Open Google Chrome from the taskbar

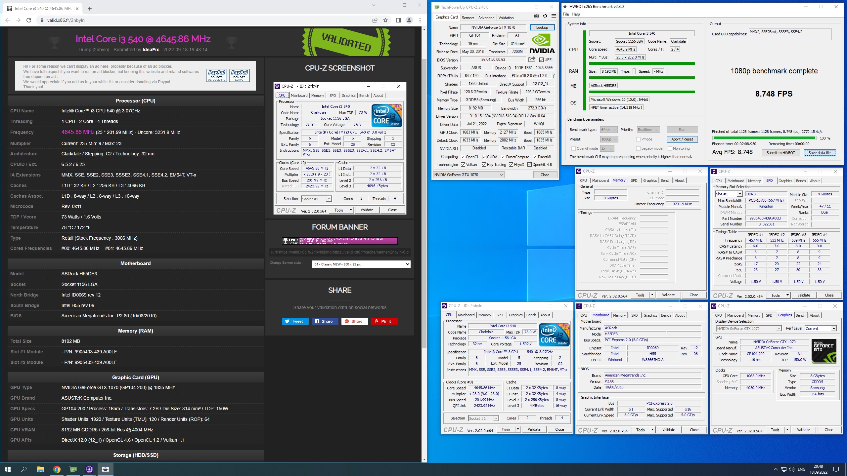pyautogui.click(x=57, y=469)
